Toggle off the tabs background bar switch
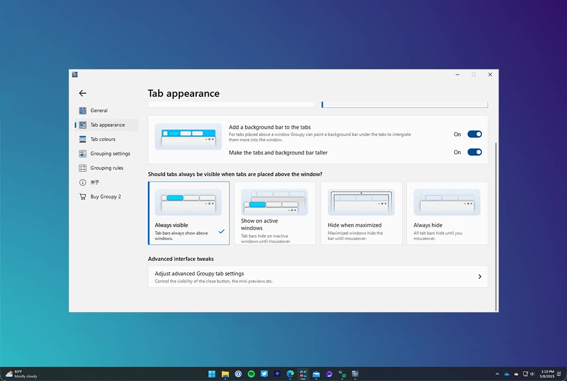567x381 pixels. [x=474, y=134]
